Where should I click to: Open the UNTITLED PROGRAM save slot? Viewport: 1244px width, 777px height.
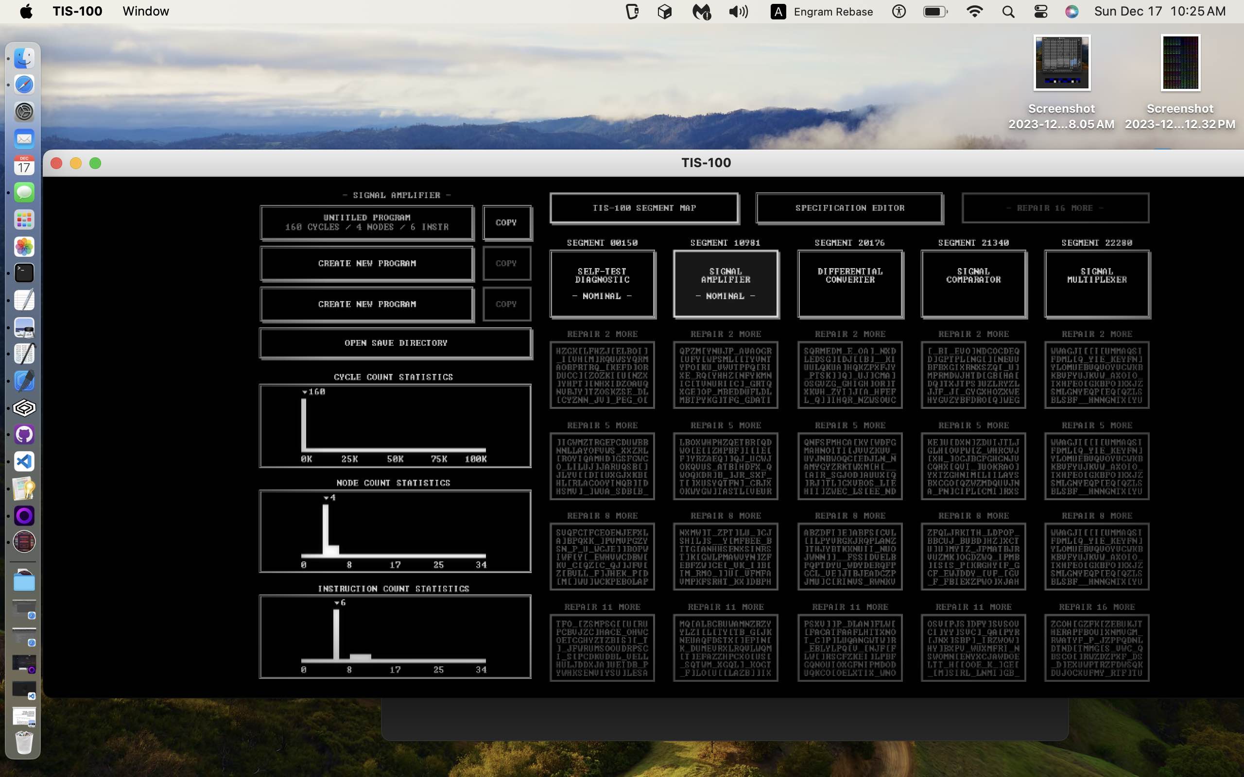pos(367,222)
